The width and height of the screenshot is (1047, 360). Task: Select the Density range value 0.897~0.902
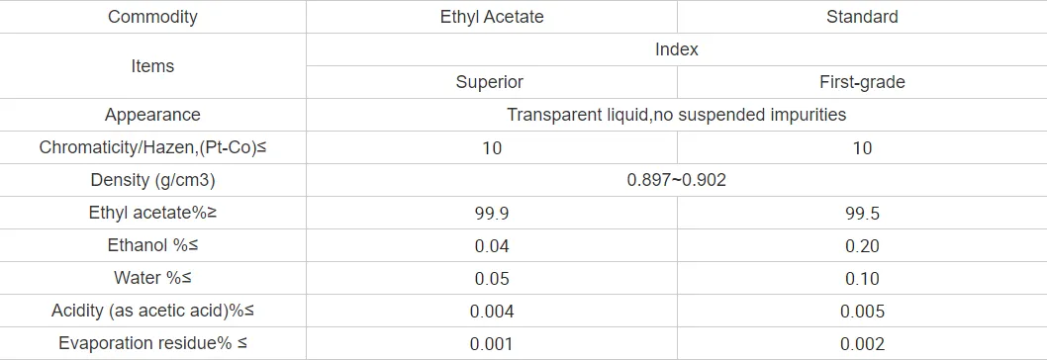677,180
